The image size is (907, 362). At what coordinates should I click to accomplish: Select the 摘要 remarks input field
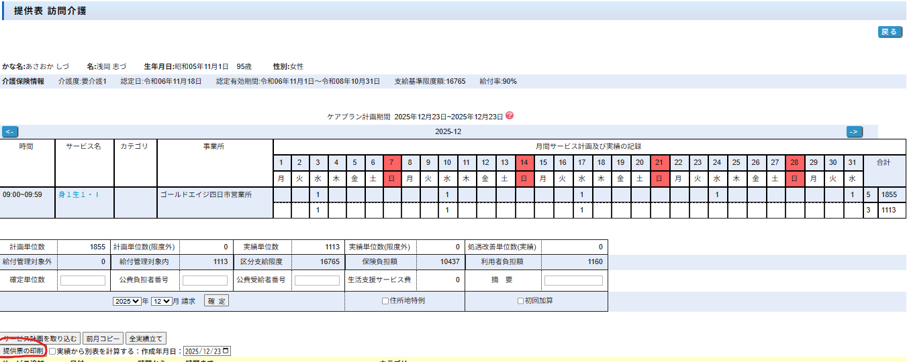pos(573,280)
